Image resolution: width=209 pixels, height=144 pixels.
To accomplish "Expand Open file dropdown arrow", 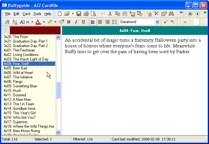I will click(73, 14).
